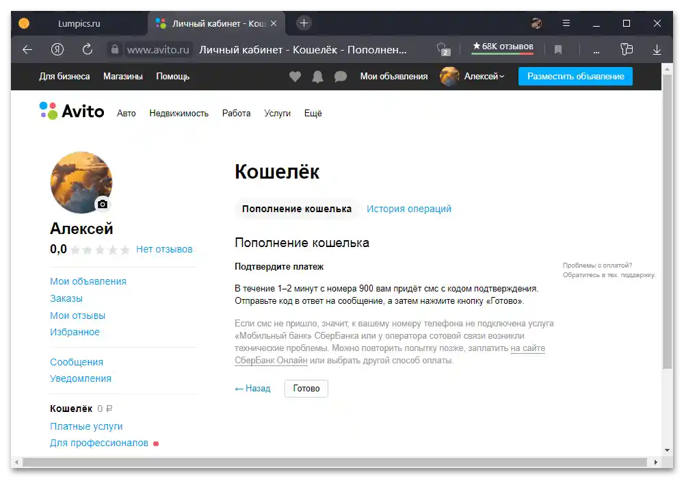This screenshot has width=684, height=479.
Task: Bookmark this page with the bookmark icon
Action: click(x=558, y=50)
